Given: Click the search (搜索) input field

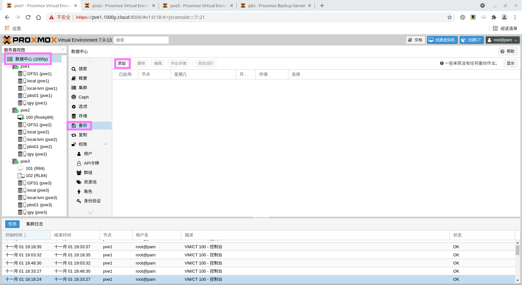Looking at the screenshot, I should click(141, 40).
